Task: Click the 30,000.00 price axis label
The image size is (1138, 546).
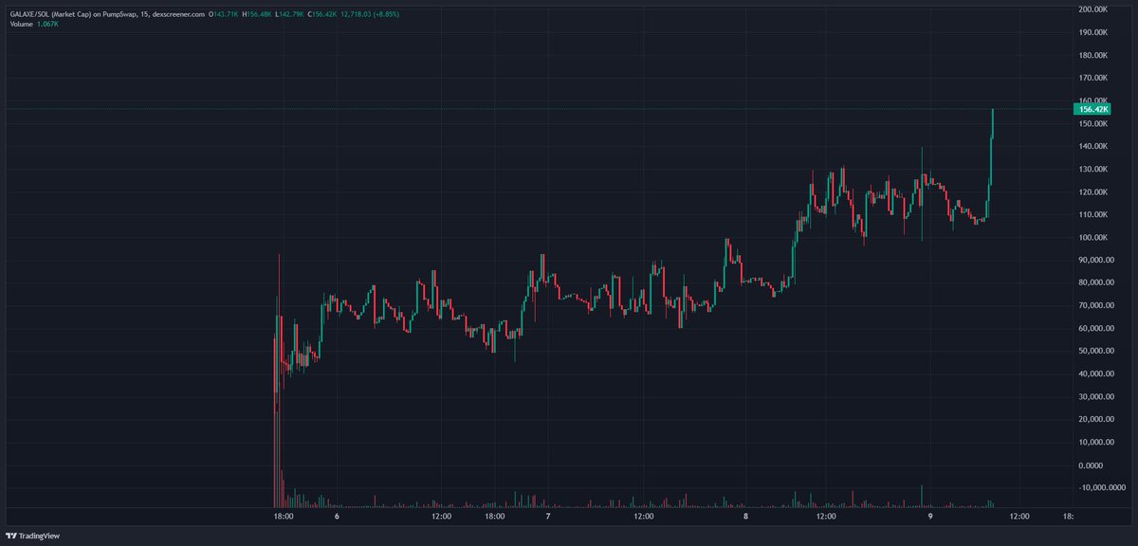Action: pyautogui.click(x=1096, y=396)
